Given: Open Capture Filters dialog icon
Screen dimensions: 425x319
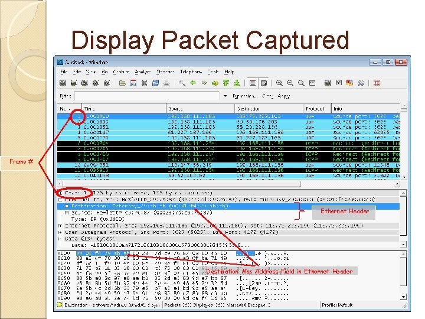Looking at the screenshot, I should [x=328, y=83].
